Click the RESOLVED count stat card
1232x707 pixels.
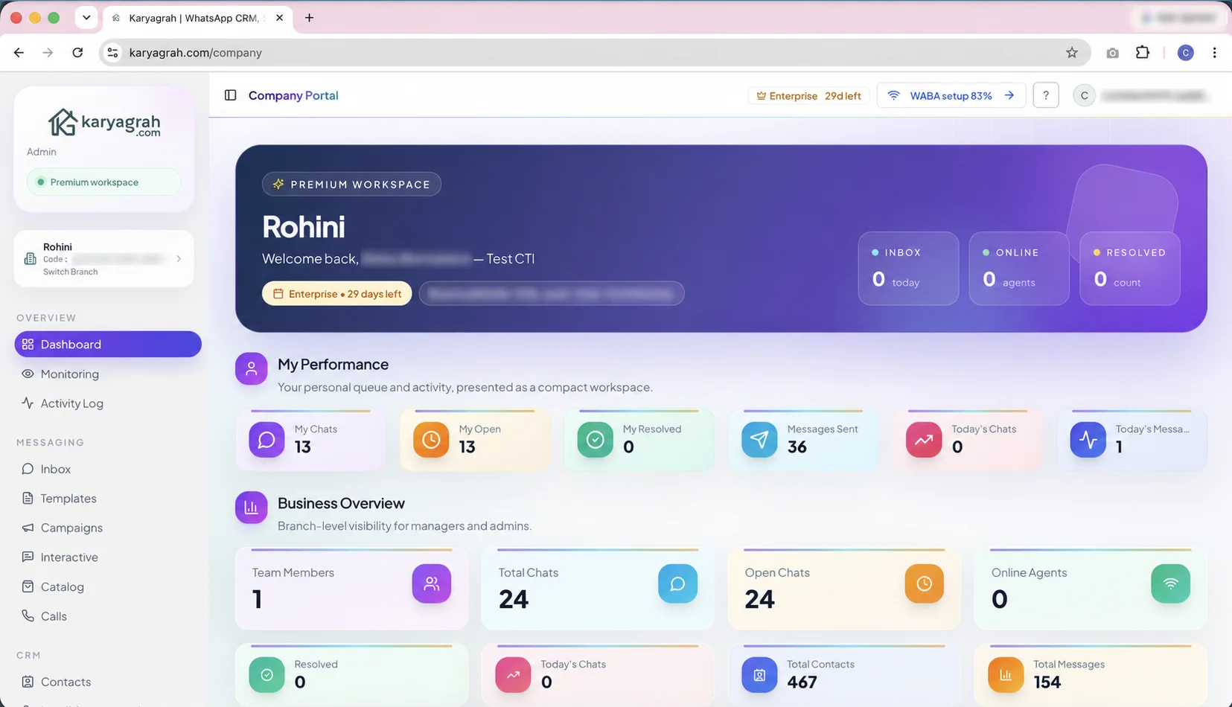coord(1130,268)
